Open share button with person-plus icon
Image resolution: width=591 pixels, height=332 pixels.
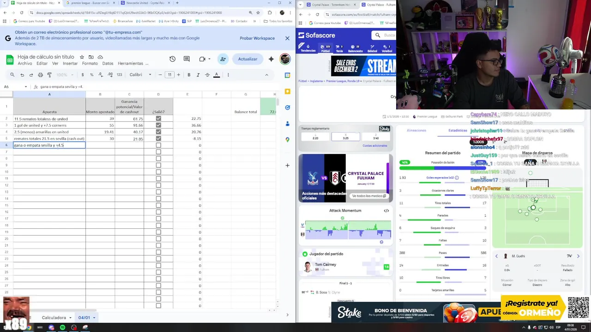(223, 59)
